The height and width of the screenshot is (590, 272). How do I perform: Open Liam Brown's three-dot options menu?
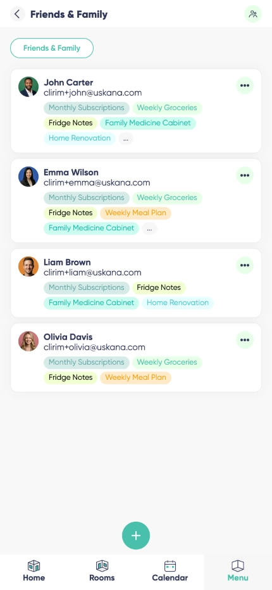[245, 265]
